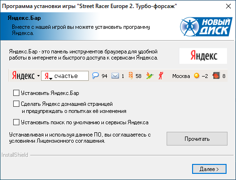Click the Новый Диск logo

pos(206,26)
